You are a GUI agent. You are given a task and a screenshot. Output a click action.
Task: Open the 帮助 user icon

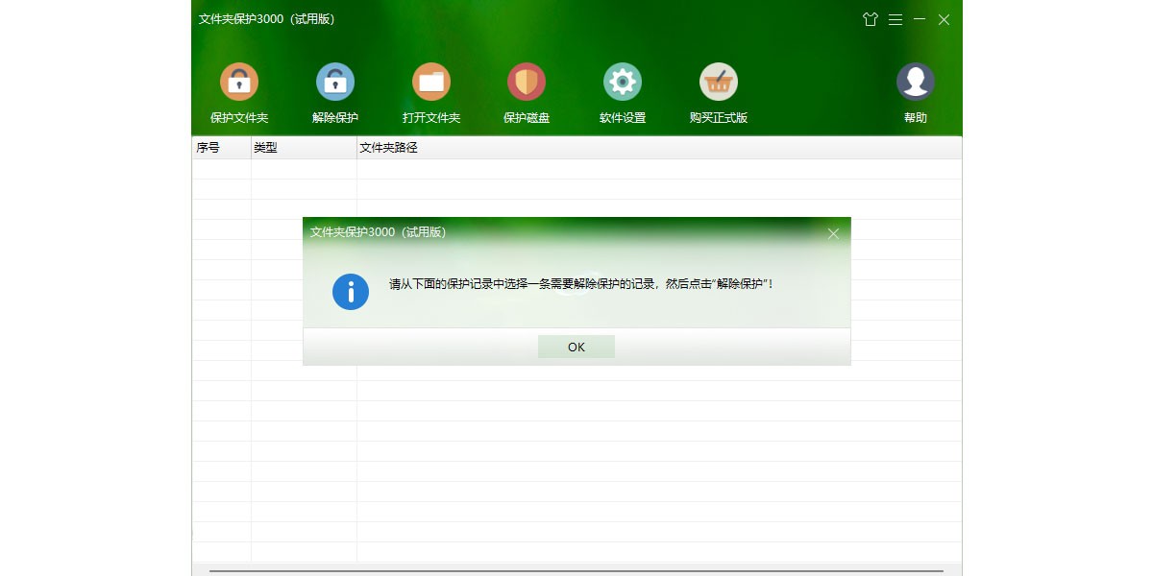(916, 83)
